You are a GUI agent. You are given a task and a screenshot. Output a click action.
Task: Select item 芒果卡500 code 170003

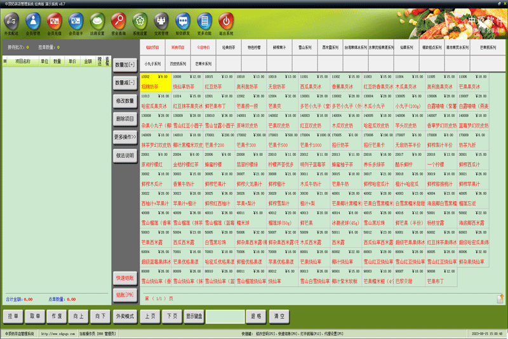[283, 141]
